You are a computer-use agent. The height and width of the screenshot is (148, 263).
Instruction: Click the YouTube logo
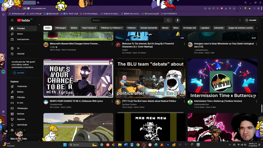[23, 20]
